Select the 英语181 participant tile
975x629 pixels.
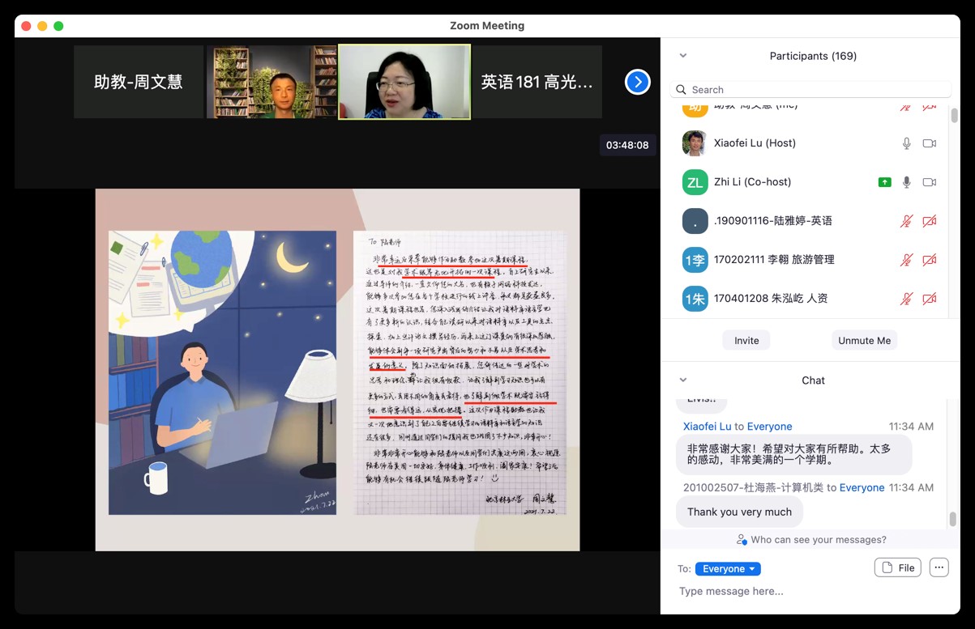(x=537, y=82)
